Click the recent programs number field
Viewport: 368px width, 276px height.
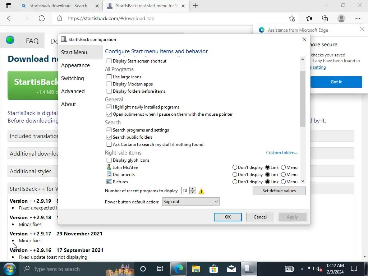[186, 190]
